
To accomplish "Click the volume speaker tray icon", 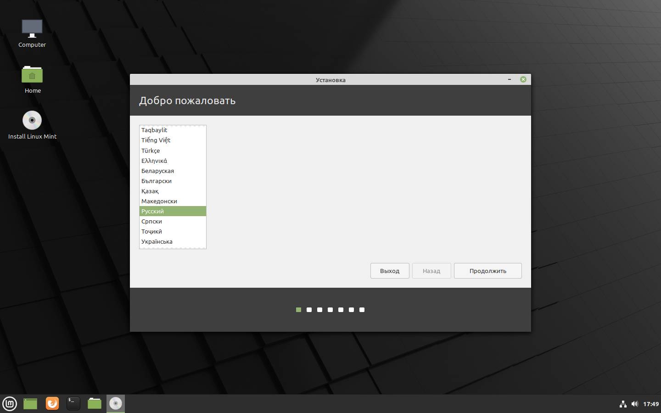I will click(634, 404).
